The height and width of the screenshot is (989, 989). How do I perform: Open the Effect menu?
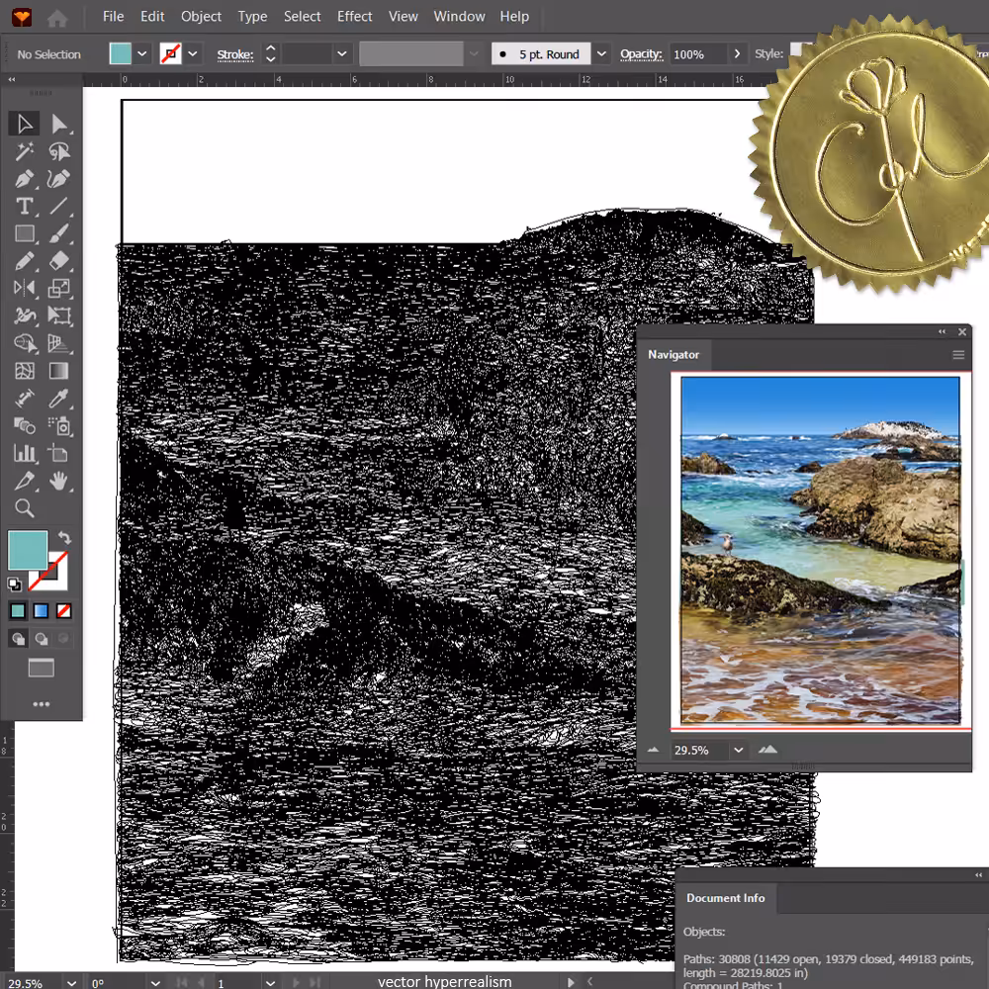pos(354,17)
